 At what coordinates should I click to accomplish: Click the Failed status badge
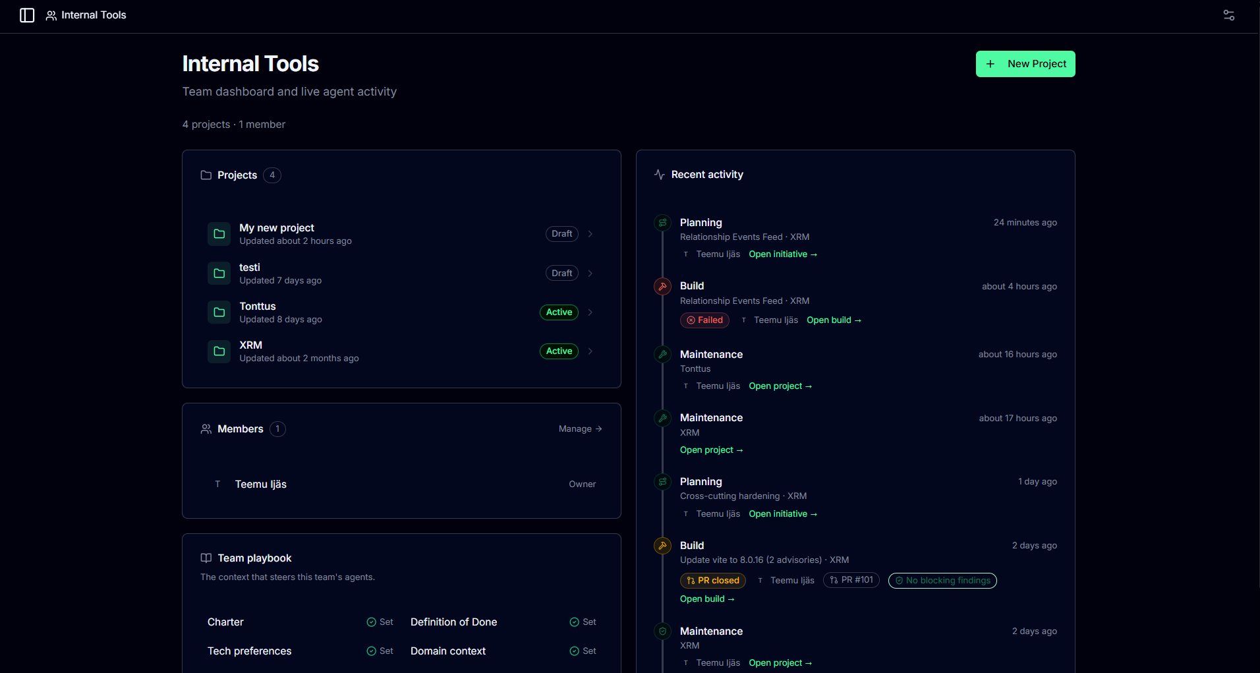click(704, 320)
